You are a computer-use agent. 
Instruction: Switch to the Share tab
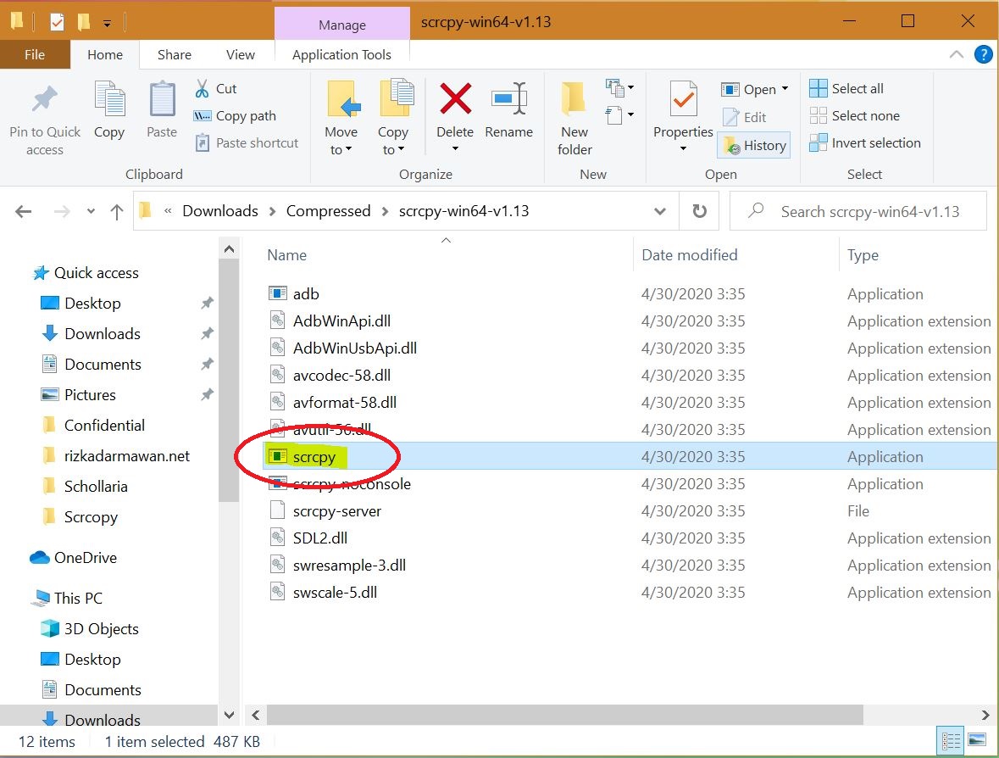175,55
